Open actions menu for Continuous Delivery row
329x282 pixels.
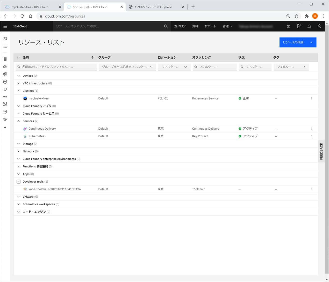pos(311,129)
